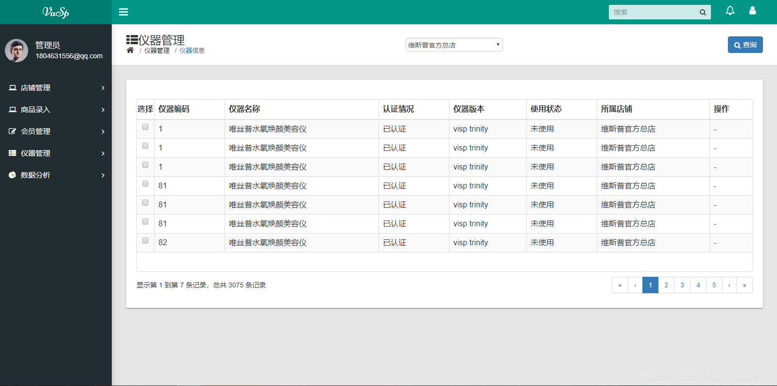The width and height of the screenshot is (777, 386).
Task: Tick the second checkbox with code 81
Action: click(145, 202)
